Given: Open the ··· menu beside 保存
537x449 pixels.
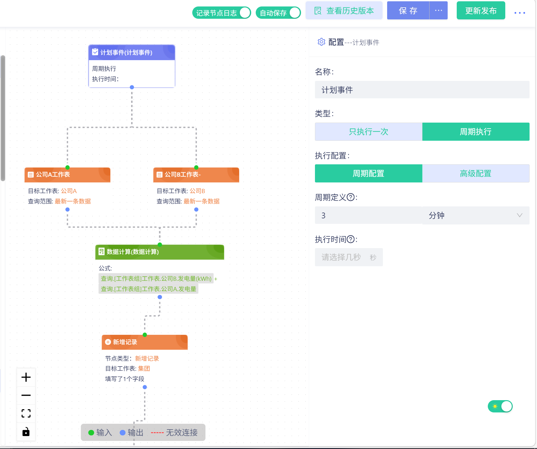Looking at the screenshot, I should 439,10.
